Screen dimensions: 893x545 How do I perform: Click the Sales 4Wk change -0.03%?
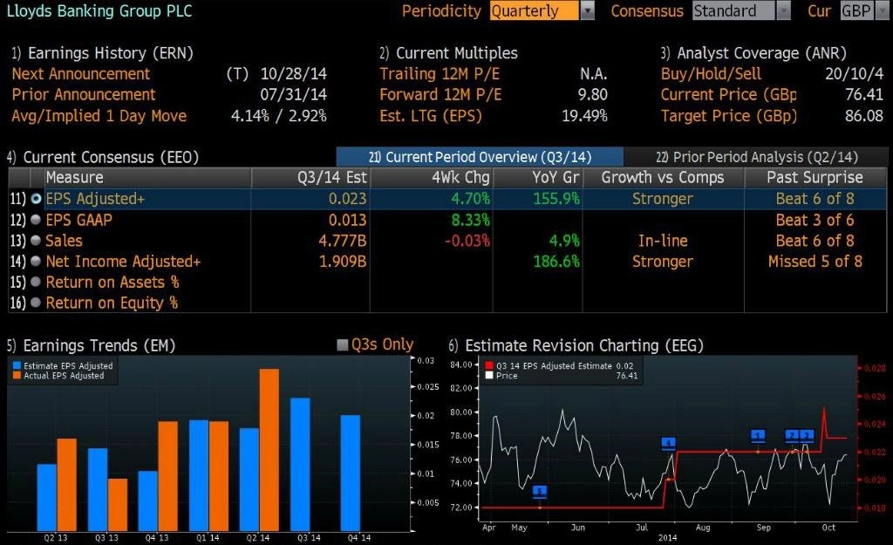(467, 241)
